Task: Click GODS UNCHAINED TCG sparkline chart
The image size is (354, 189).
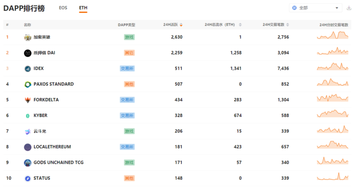Action: (333, 161)
